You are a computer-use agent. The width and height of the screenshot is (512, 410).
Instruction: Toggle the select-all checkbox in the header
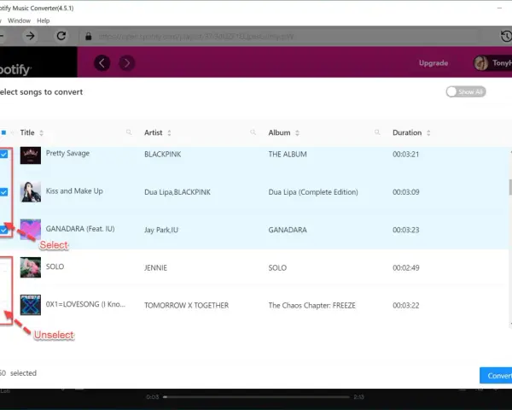pos(3,132)
